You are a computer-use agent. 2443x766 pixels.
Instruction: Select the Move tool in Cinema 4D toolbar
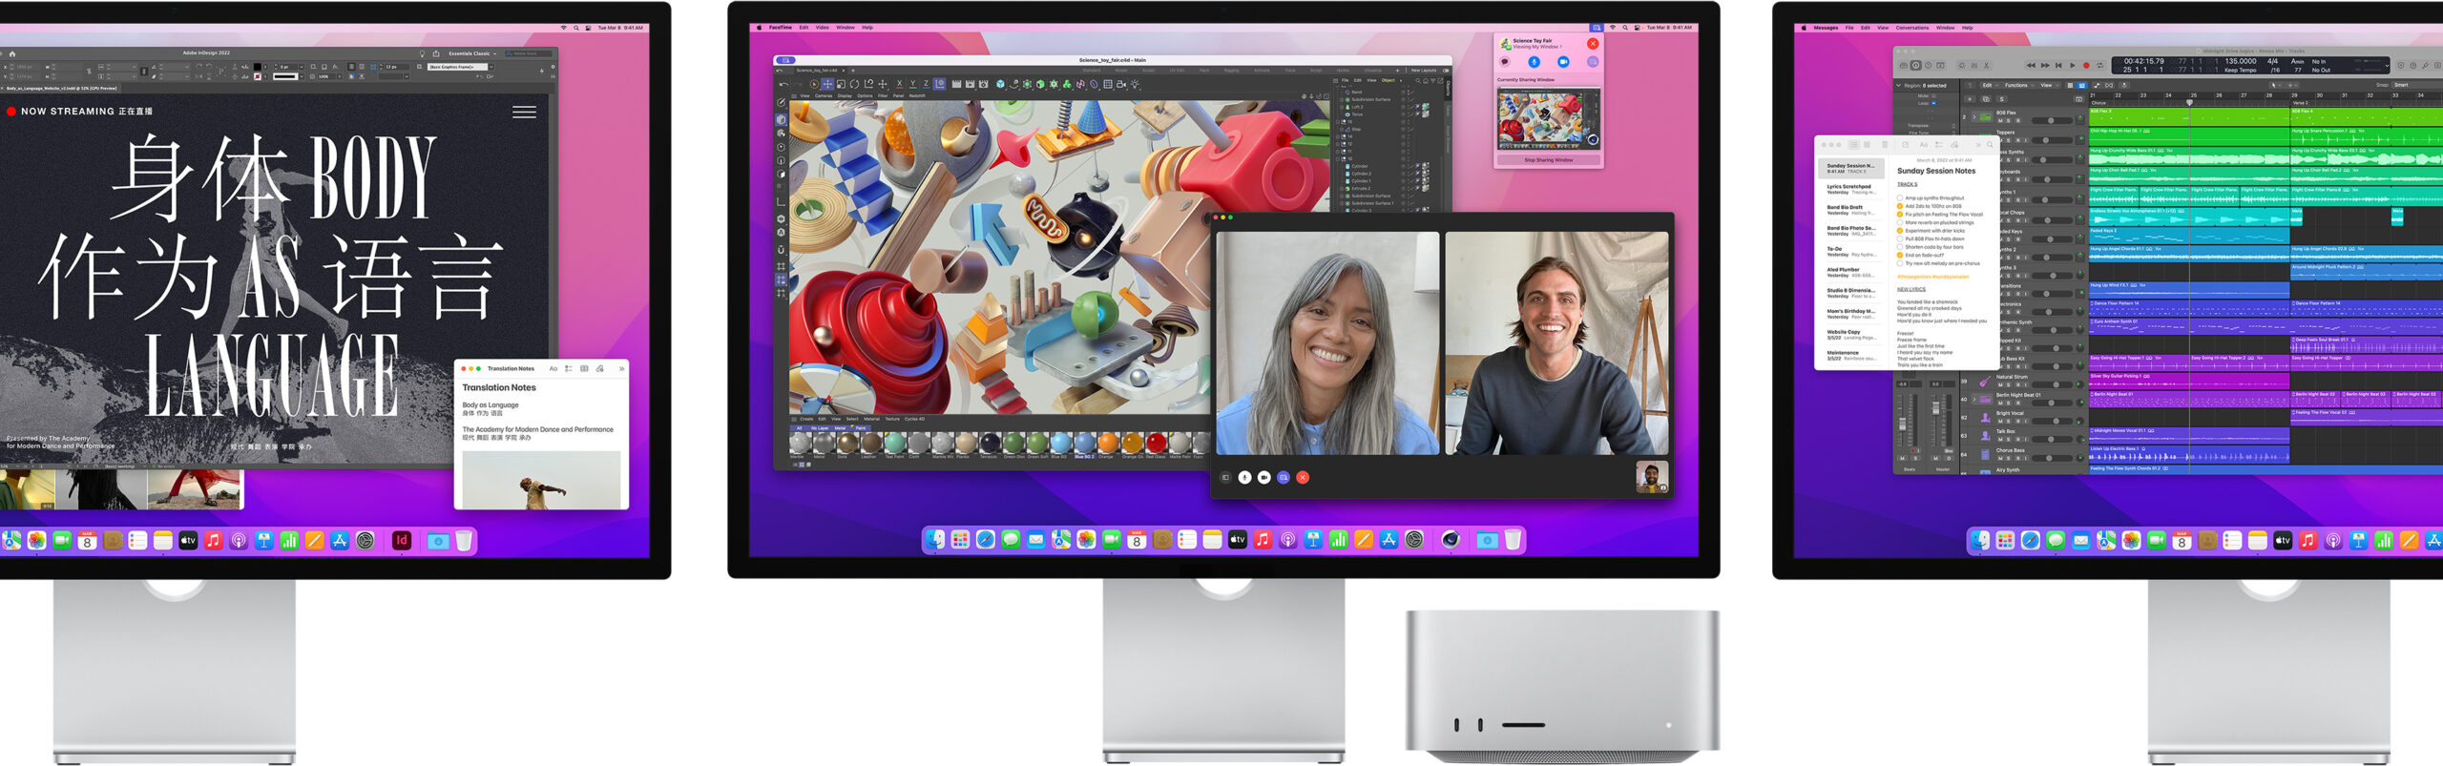tap(827, 84)
